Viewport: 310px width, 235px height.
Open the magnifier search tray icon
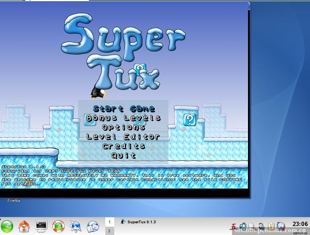[252, 226]
